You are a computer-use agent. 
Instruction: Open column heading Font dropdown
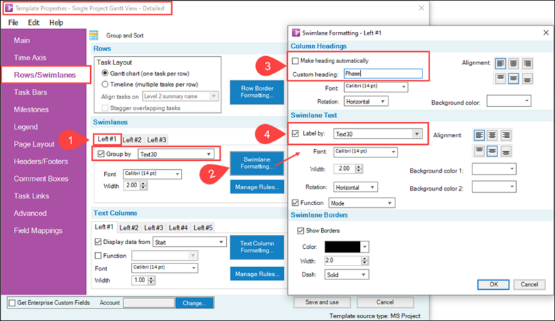click(x=375, y=87)
